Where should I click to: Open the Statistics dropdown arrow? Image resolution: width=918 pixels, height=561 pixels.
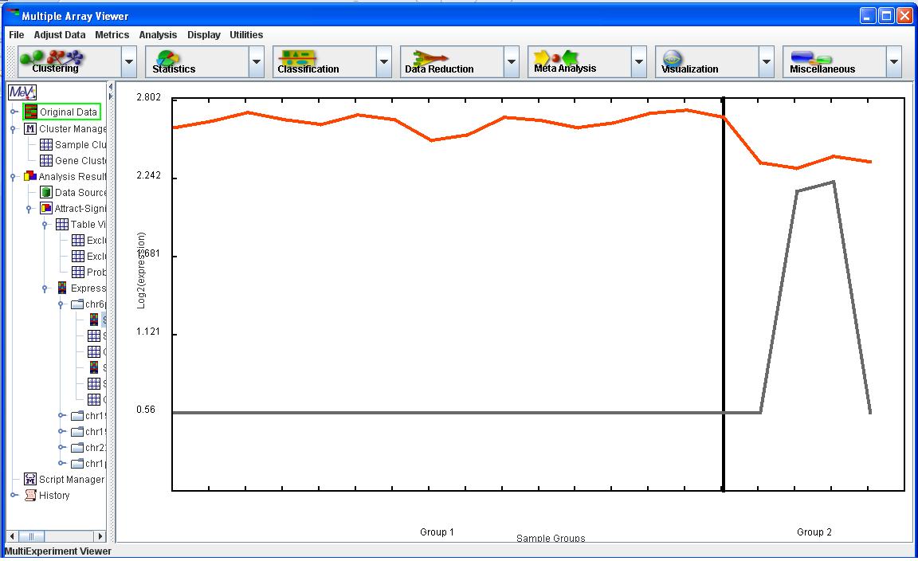pyautogui.click(x=257, y=61)
